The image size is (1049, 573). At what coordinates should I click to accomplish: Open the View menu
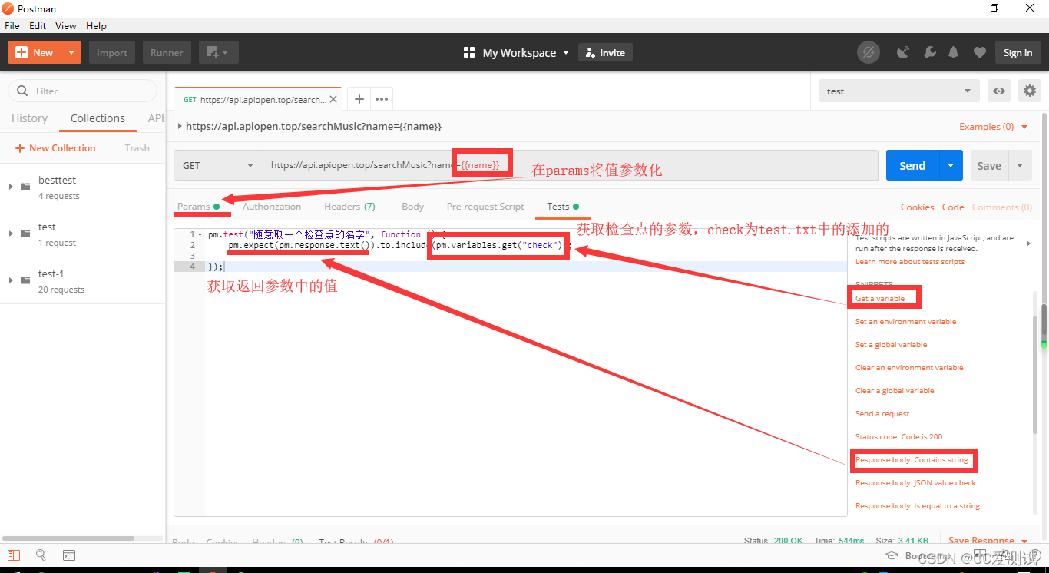(x=66, y=25)
